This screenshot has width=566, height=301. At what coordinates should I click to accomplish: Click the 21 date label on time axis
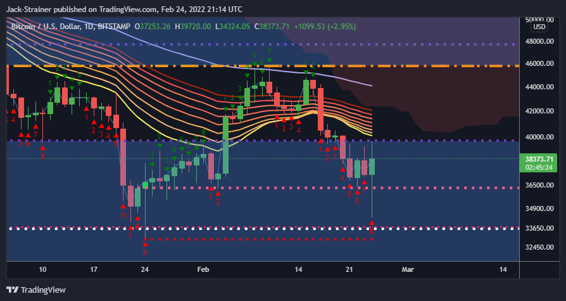click(x=349, y=269)
